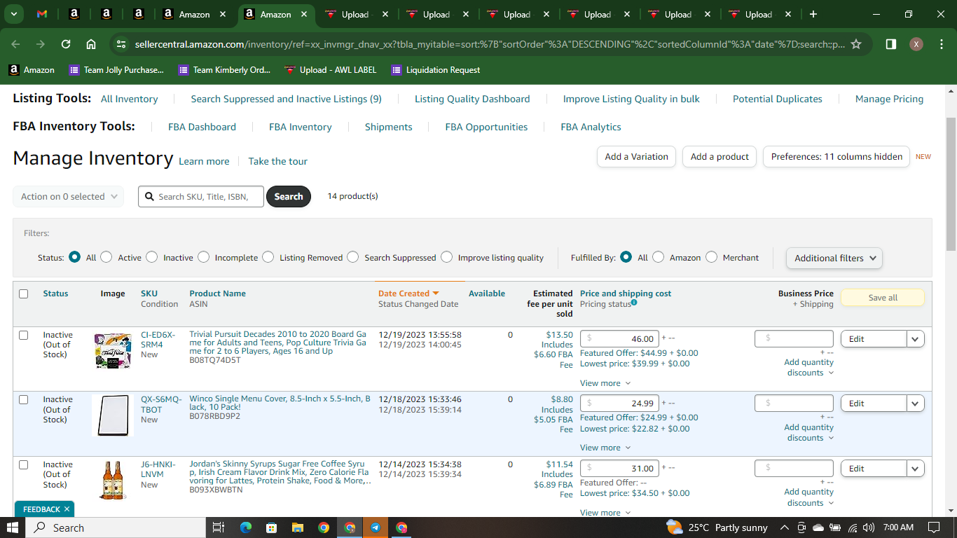Launch Microsoft Edge from taskbar
The width and height of the screenshot is (957, 538).
click(245, 527)
